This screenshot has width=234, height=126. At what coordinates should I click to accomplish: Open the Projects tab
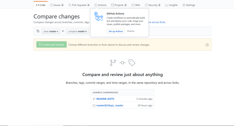click(x=119, y=5)
